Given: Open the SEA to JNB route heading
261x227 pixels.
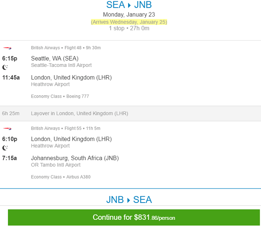Looking at the screenshot, I should 129,5.
